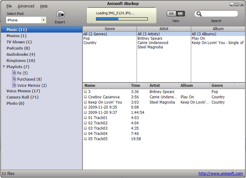Select All (3 Albums) filter

click(x=218, y=34)
